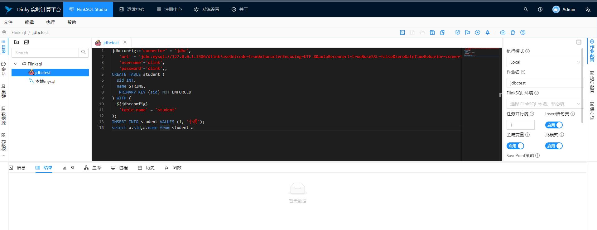This screenshot has width=597, height=230.
Task: Go to 运维中心 in top navigation
Action: [x=132, y=9]
